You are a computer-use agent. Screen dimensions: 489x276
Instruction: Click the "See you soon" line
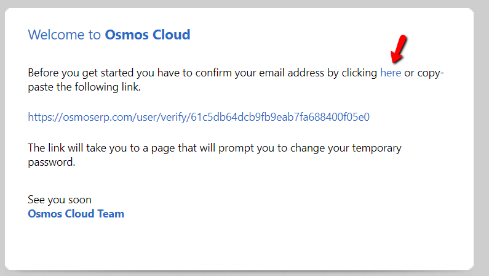pyautogui.click(x=60, y=200)
